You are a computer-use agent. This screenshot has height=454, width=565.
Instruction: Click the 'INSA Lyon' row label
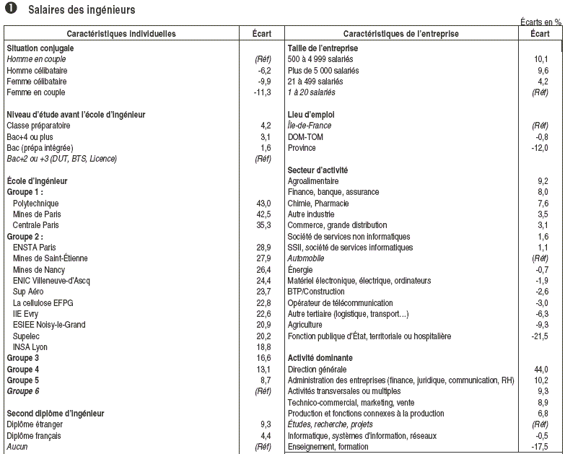[x=30, y=347]
